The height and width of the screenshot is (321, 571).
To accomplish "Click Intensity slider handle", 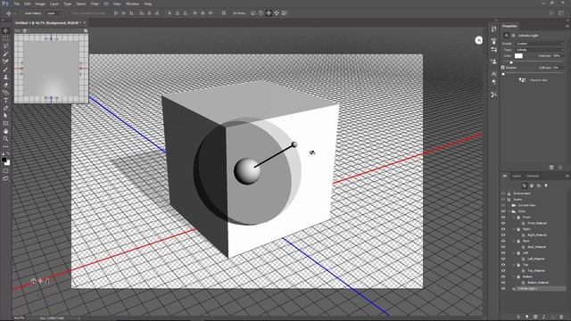I will [x=511, y=62].
